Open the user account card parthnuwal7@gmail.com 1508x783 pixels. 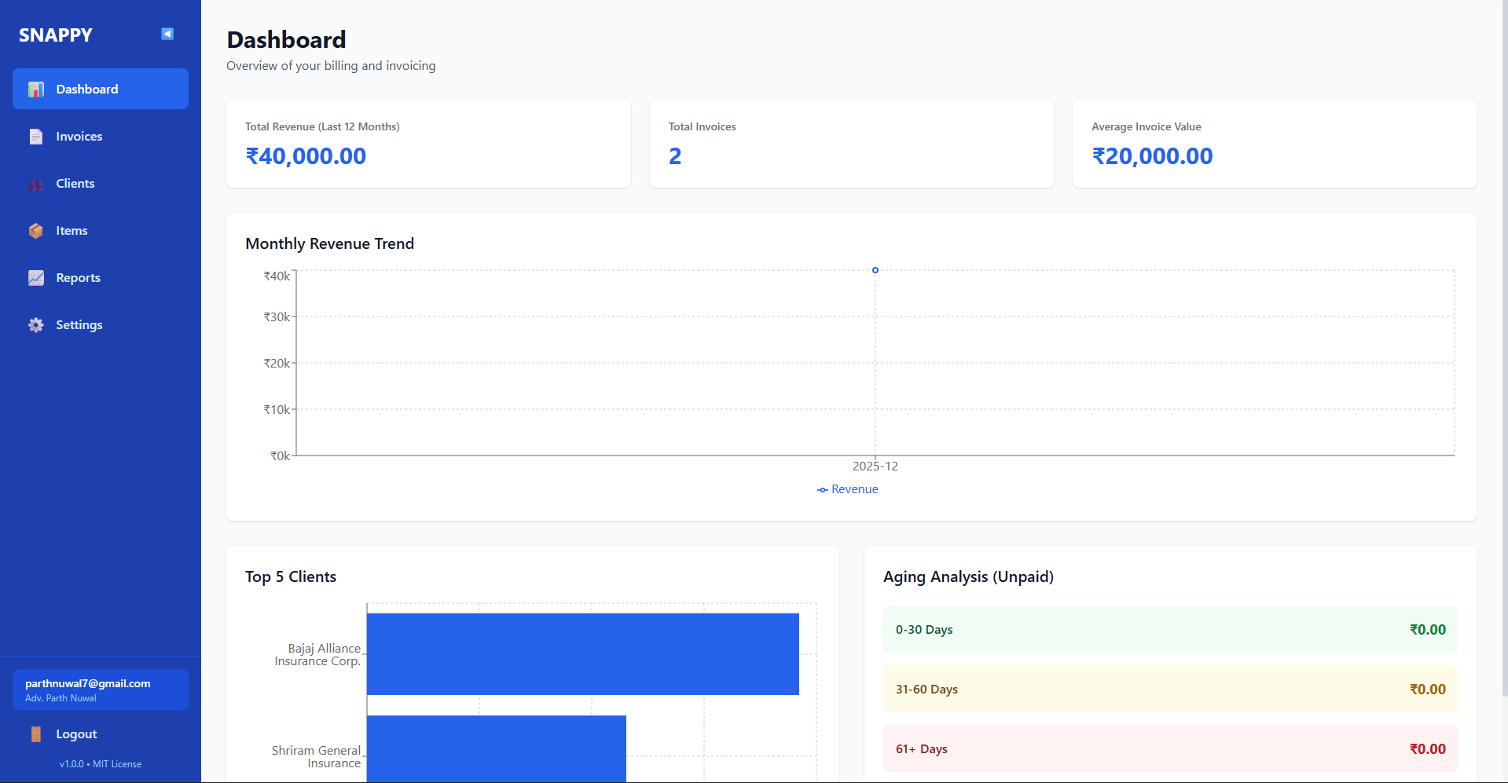[101, 690]
